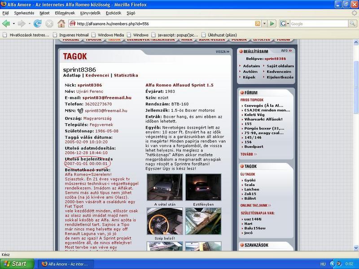Select the Adatlap tab
The image size is (359, 269).
(72, 75)
